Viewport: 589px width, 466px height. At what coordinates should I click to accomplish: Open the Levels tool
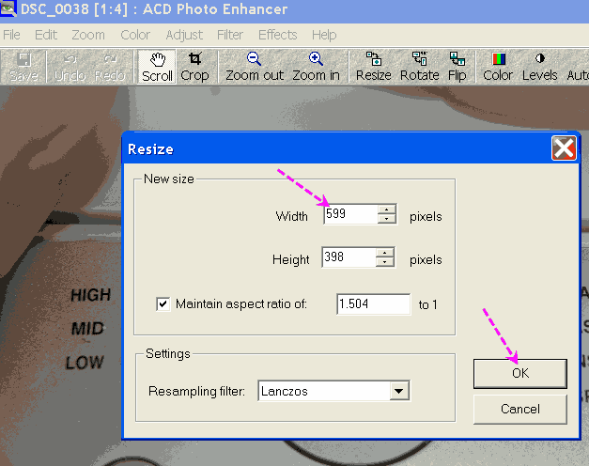pyautogui.click(x=540, y=67)
